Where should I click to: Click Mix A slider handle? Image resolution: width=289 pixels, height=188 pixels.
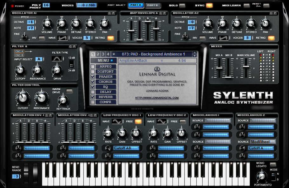219,68
